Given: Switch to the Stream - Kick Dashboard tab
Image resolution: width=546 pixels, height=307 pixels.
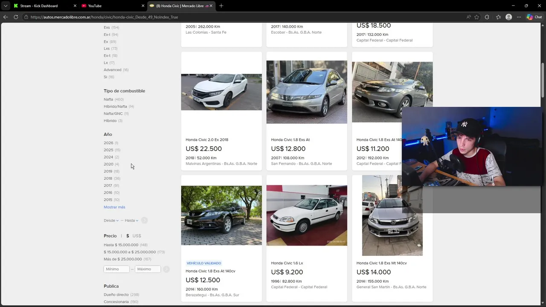Looking at the screenshot, I should [39, 6].
